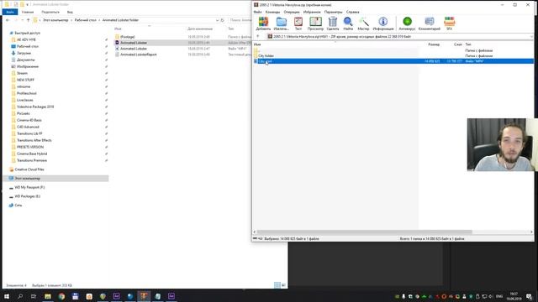538x302 pixels.
Task: Switch Explorer to details view toggle
Action: tap(277, 285)
